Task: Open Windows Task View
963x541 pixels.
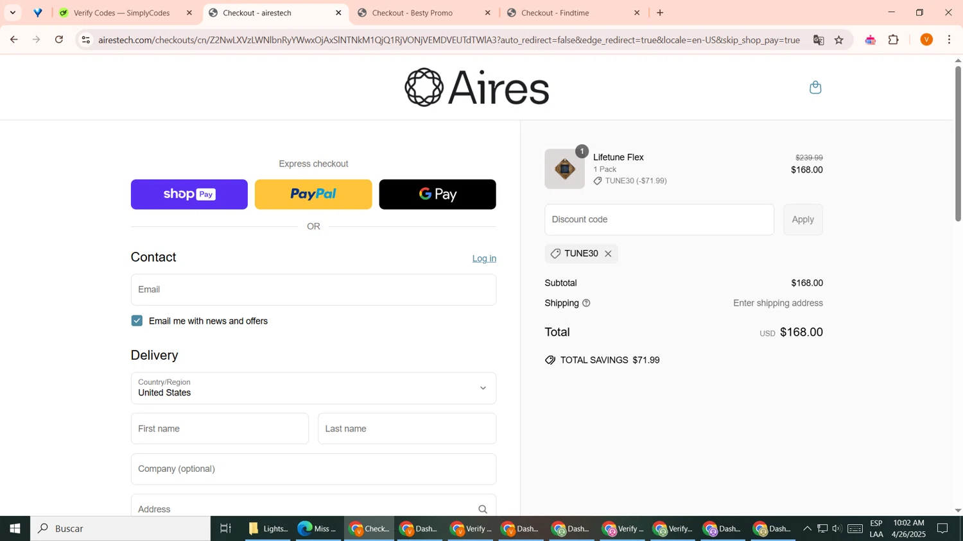Action: coord(226,529)
